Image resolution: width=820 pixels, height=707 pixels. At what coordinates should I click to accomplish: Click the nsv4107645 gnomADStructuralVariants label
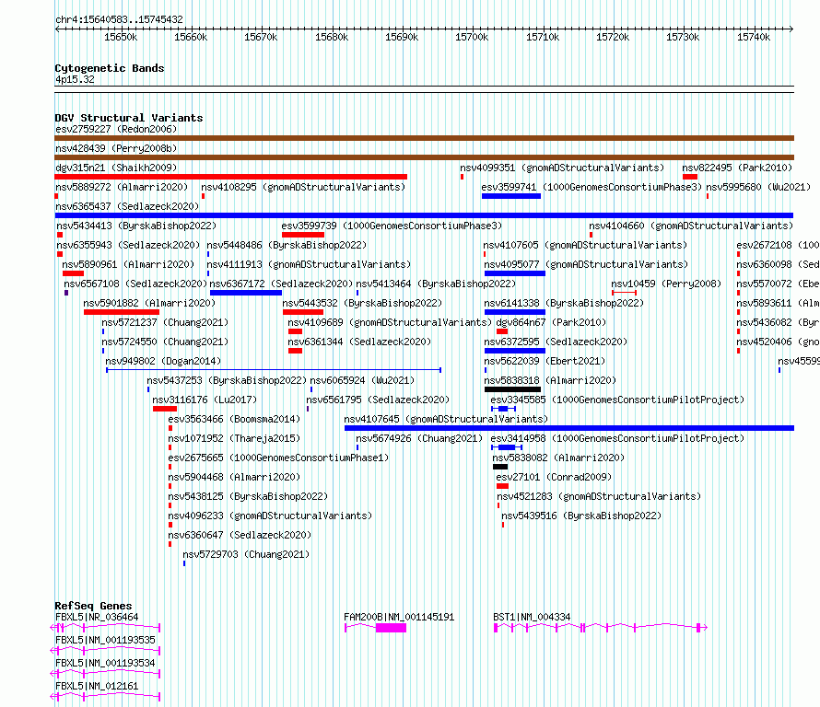click(446, 419)
